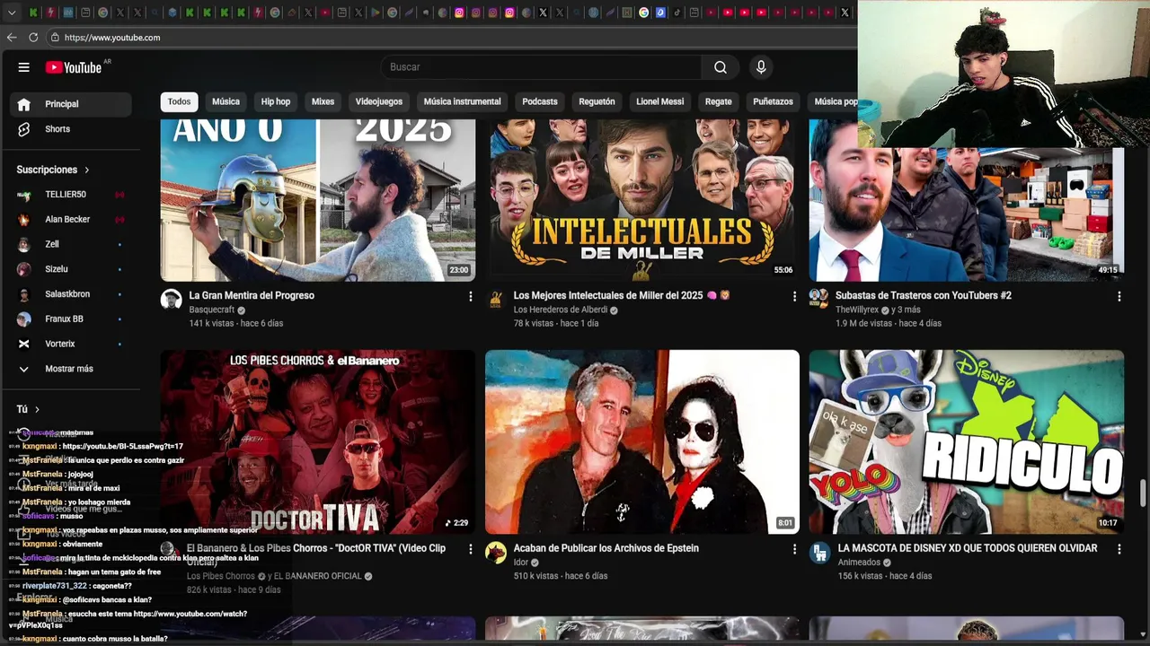Open TheWillyrex channel avatar
This screenshot has height=646, width=1150.
point(819,300)
